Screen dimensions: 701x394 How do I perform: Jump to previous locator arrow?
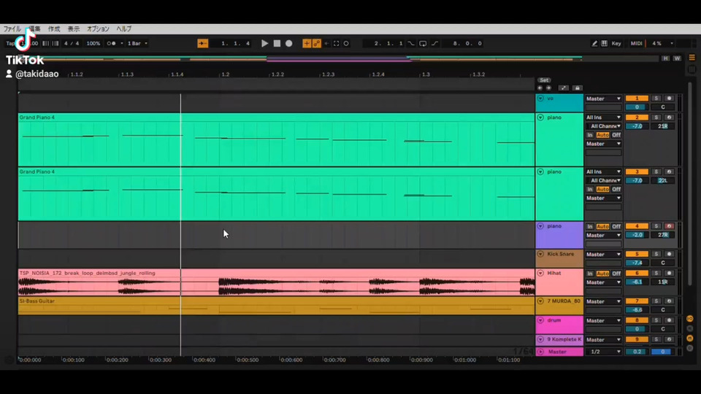[540, 88]
